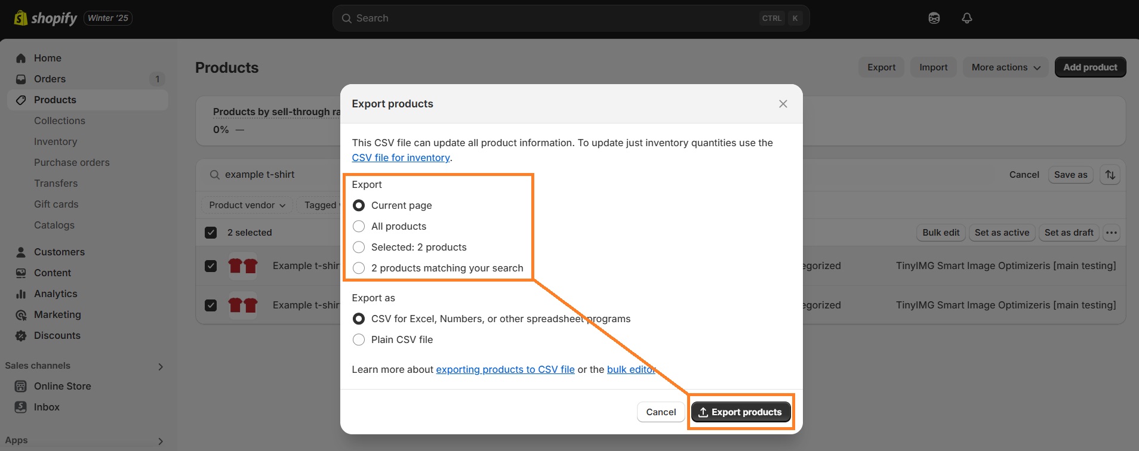This screenshot has height=451, width=1139.
Task: Click the magnifier icon in the product filter
Action: (214, 175)
